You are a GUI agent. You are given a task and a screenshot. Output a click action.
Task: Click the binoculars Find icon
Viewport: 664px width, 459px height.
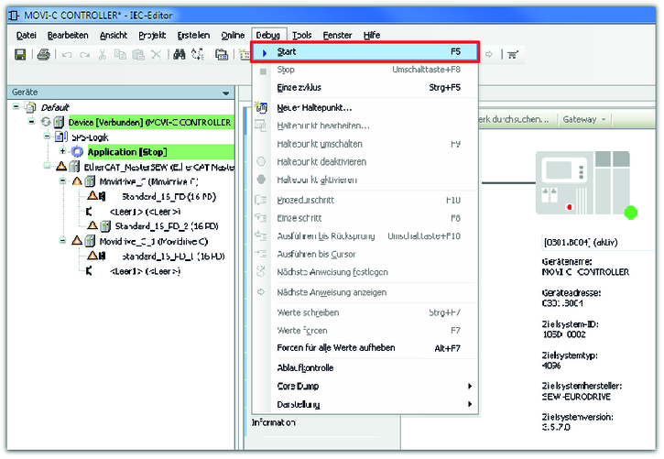coord(180,55)
